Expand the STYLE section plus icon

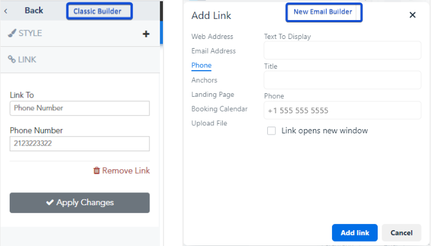tap(146, 34)
